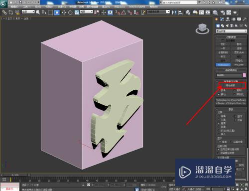Select the Select and Link tool

coord(4,12)
